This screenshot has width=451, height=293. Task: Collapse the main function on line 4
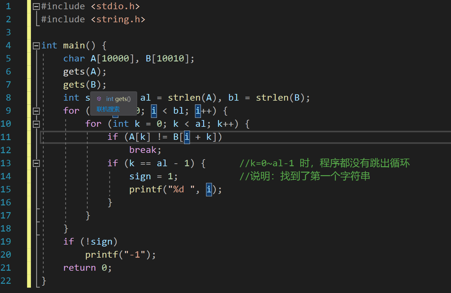pos(36,46)
